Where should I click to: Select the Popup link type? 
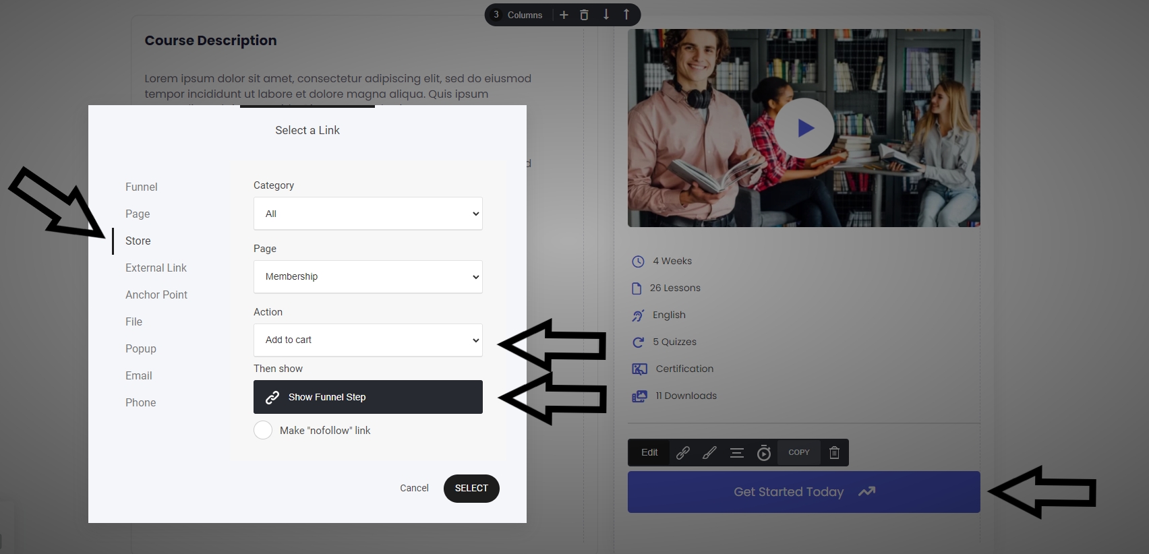pyautogui.click(x=140, y=348)
